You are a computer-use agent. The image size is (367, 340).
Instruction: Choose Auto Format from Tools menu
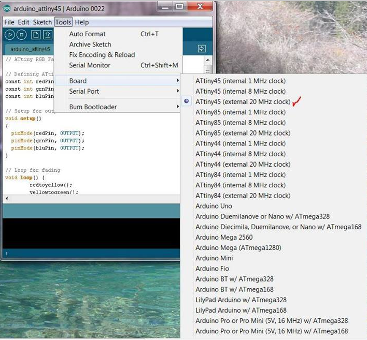(x=118, y=34)
